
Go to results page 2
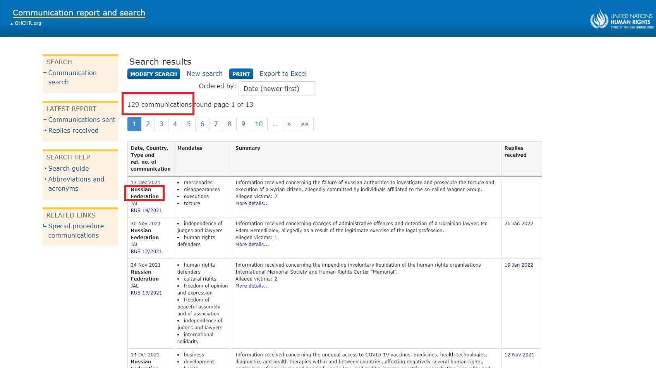coord(148,124)
